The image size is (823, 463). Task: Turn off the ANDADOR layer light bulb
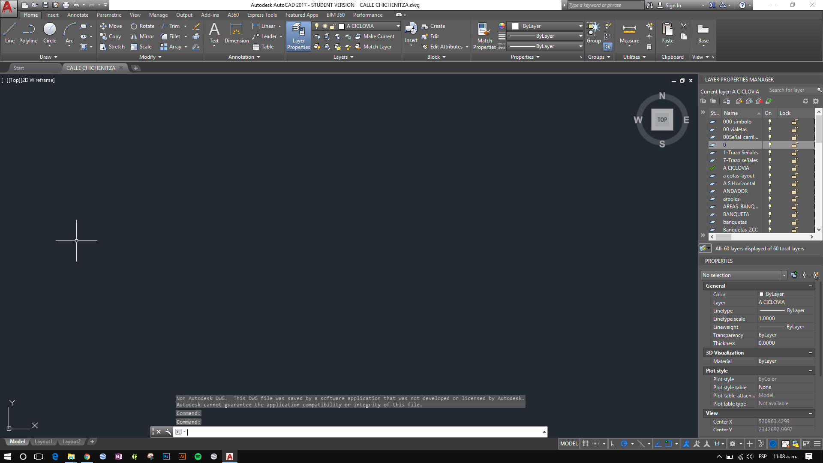(769, 191)
